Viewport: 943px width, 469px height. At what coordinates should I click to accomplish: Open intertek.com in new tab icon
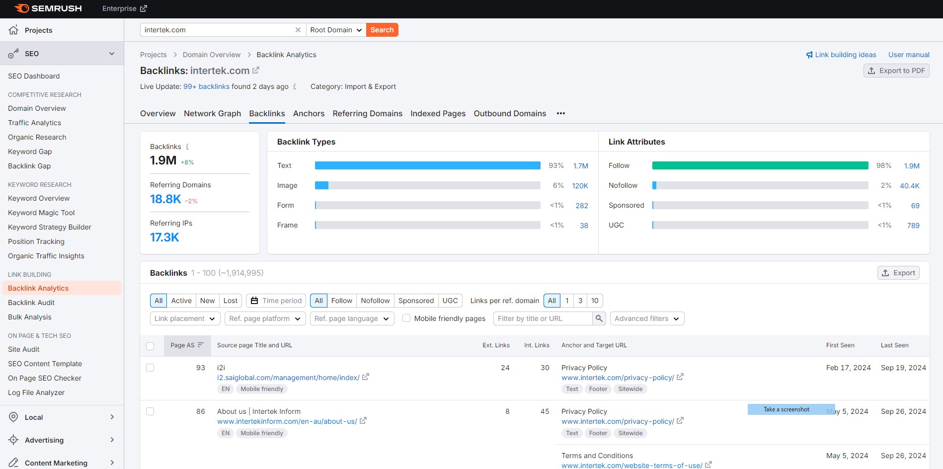[x=256, y=71]
